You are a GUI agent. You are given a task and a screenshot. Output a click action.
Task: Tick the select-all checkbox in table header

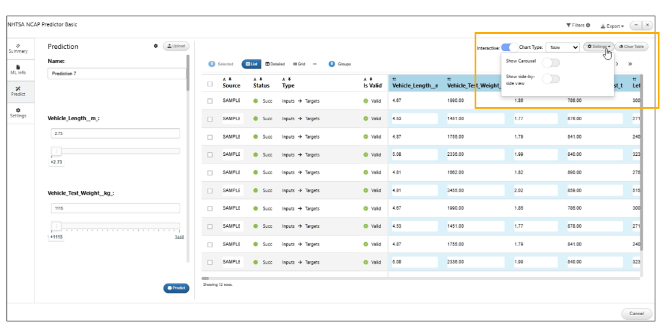click(210, 84)
